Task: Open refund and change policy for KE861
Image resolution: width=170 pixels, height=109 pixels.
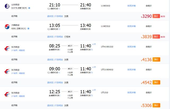Action: (50, 37)
